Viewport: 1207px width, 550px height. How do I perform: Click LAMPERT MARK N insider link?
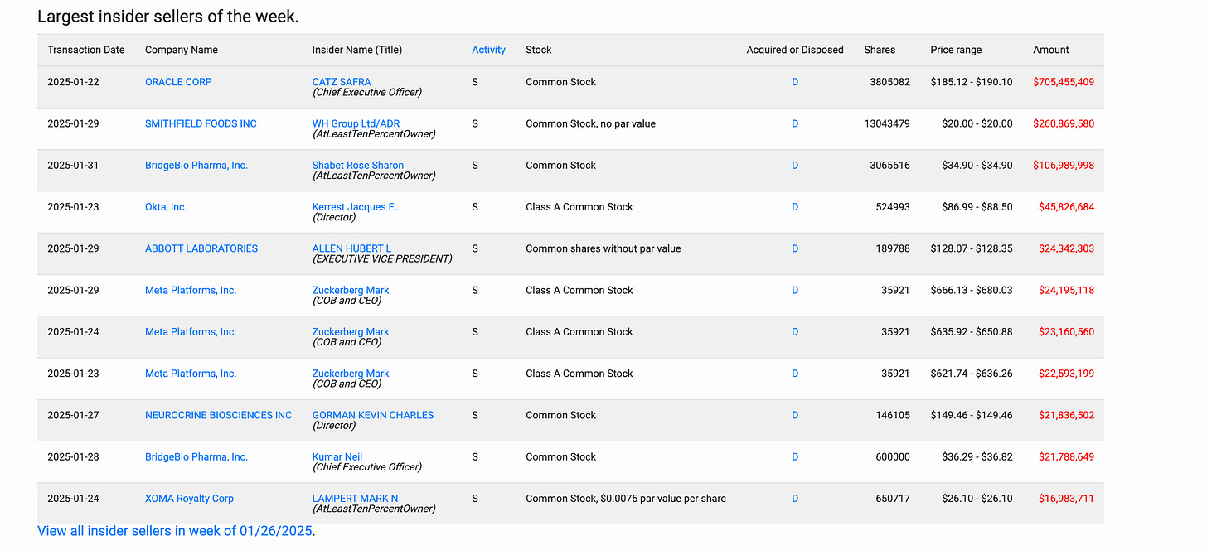point(355,499)
